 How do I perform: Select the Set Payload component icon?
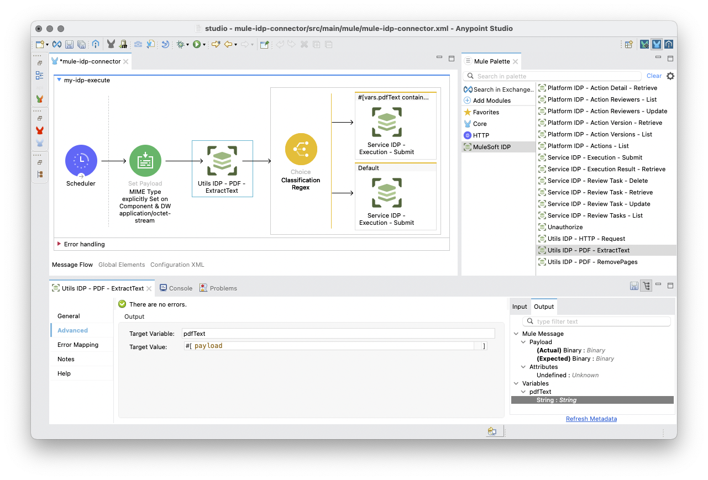point(145,161)
